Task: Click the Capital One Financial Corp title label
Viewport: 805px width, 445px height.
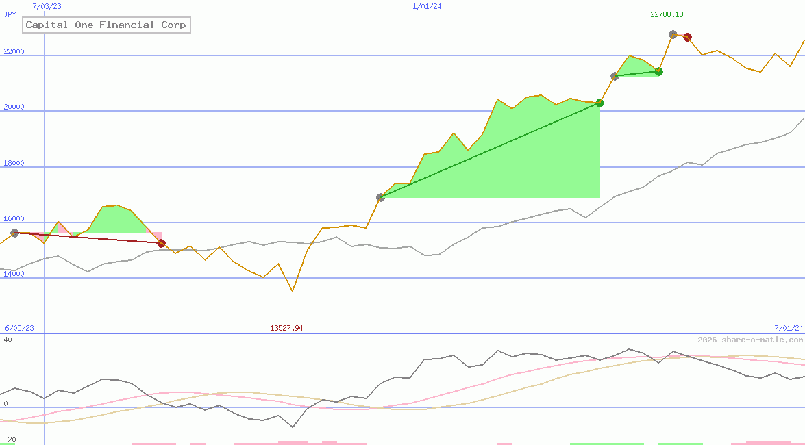Action: pyautogui.click(x=106, y=25)
